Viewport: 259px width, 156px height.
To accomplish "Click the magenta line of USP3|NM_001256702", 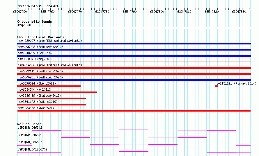I will (134, 152).
